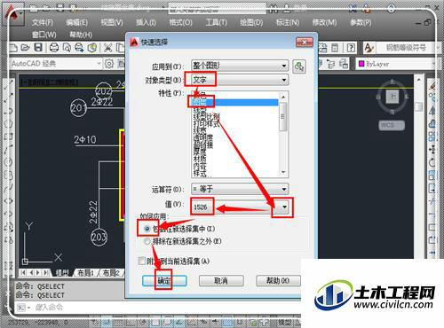Open the 对象类型 dropdown showing 文字

click(x=240, y=80)
